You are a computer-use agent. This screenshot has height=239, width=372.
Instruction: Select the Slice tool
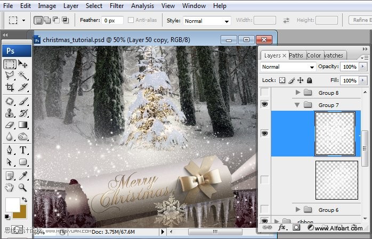coord(23,87)
